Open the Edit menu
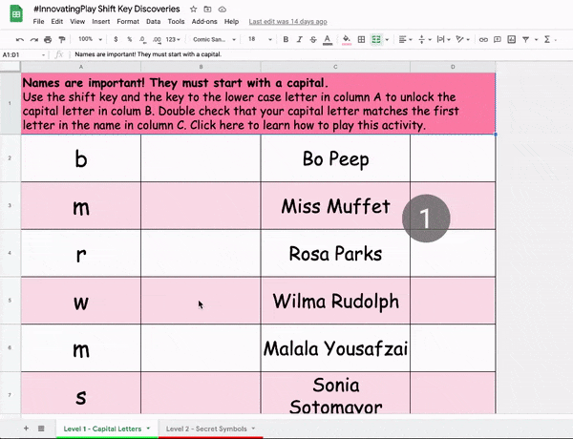573x439 pixels. coord(57,22)
